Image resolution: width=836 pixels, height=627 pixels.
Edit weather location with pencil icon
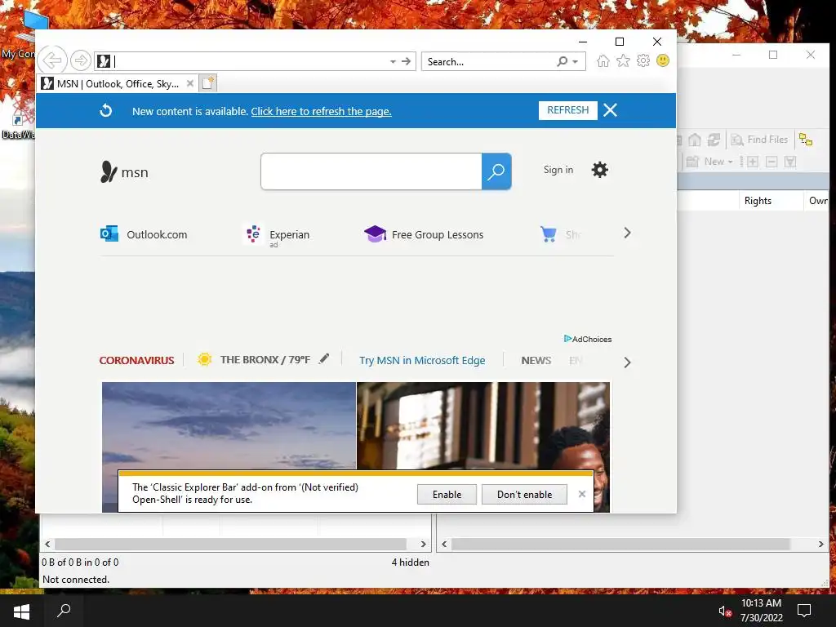[323, 359]
